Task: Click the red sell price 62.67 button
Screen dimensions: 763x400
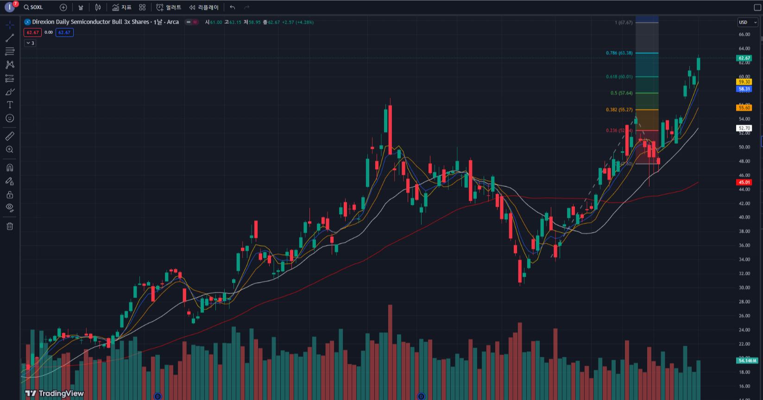Action: (x=33, y=32)
